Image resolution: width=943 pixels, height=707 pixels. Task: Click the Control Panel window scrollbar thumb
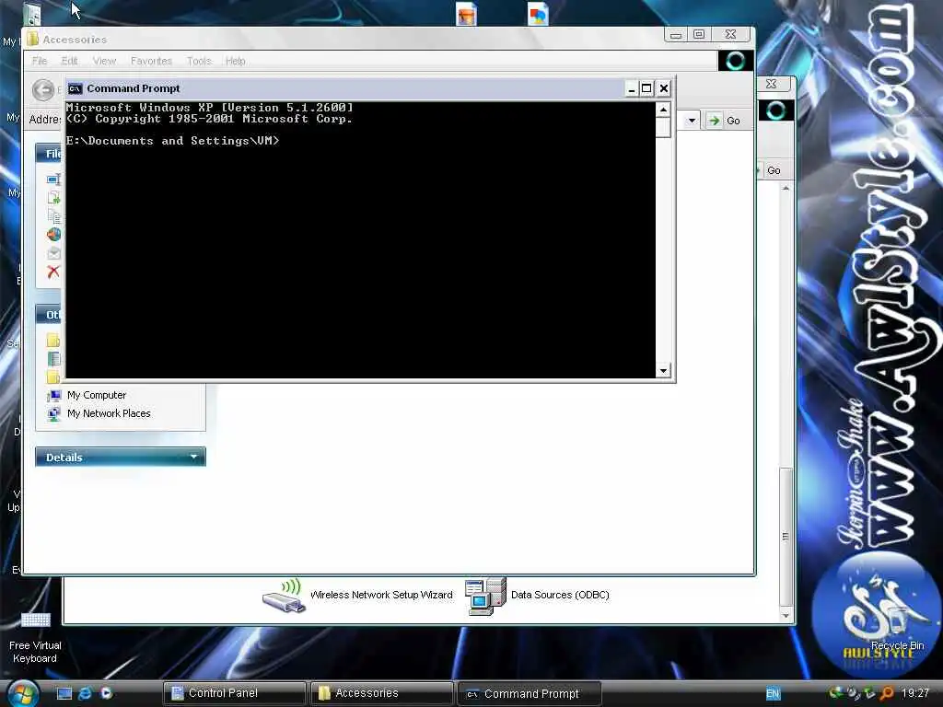[786, 537]
